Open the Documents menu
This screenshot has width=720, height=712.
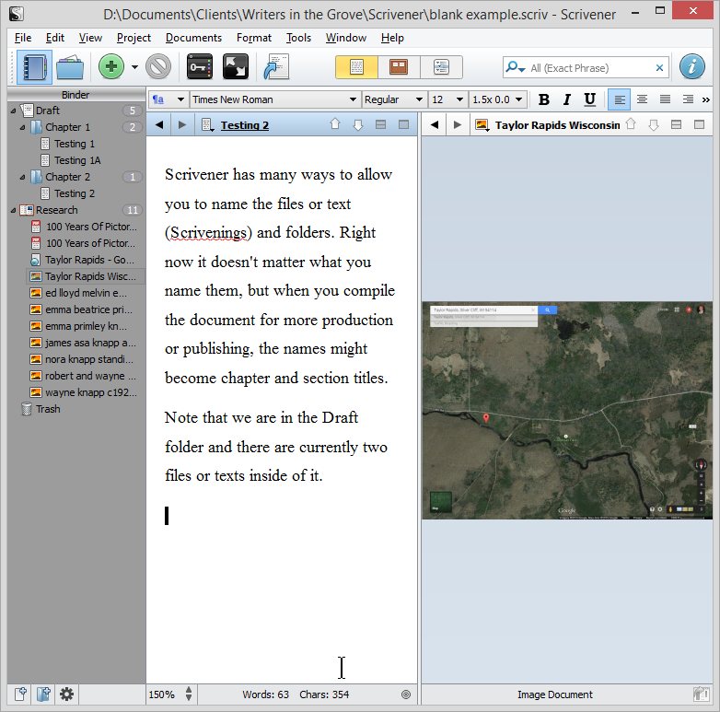coord(193,38)
